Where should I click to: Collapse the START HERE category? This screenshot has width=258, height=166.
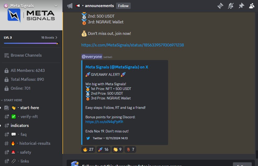coord(12,100)
